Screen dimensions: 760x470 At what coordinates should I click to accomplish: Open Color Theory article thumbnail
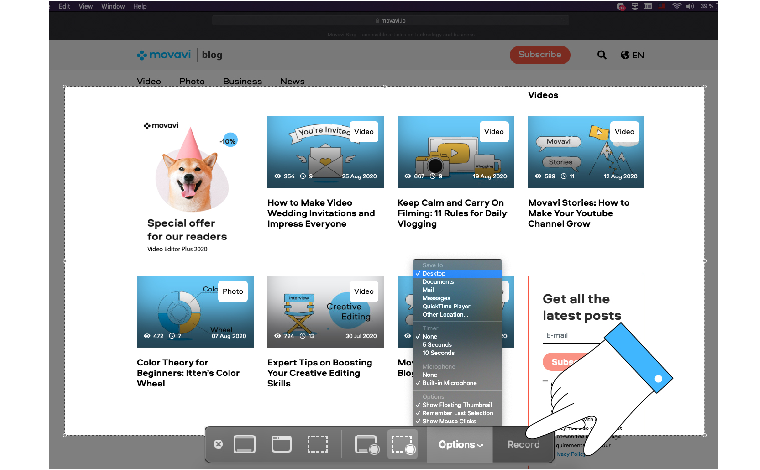click(x=195, y=312)
